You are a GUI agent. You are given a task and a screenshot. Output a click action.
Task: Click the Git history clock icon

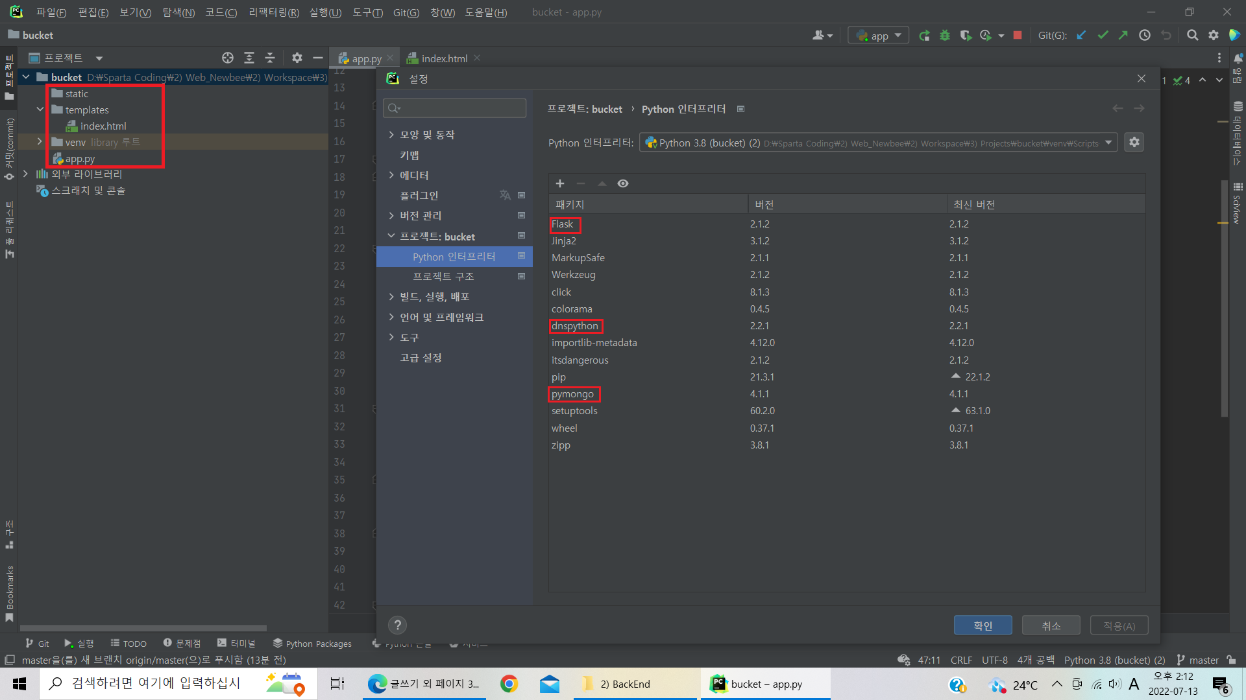click(x=1145, y=36)
